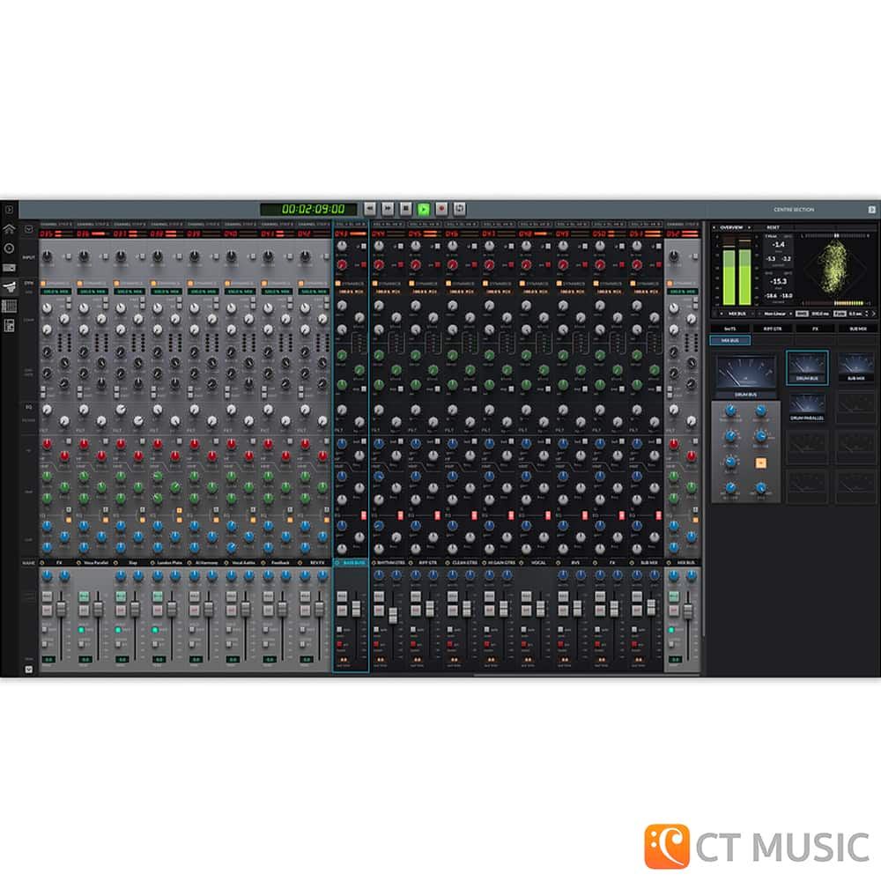Click the Stop transport button

[405, 210]
